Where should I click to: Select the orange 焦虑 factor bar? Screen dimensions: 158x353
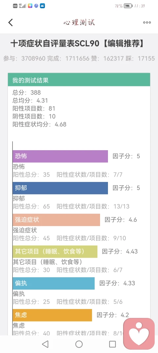[52, 315]
